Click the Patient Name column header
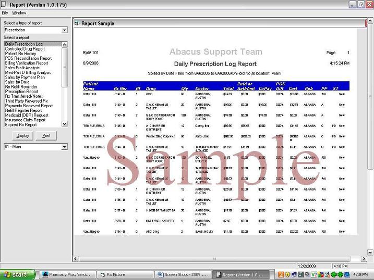 click(90, 86)
